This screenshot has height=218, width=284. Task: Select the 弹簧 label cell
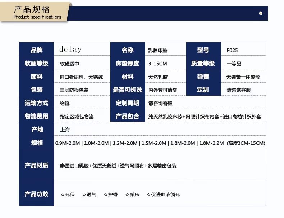[203, 76]
